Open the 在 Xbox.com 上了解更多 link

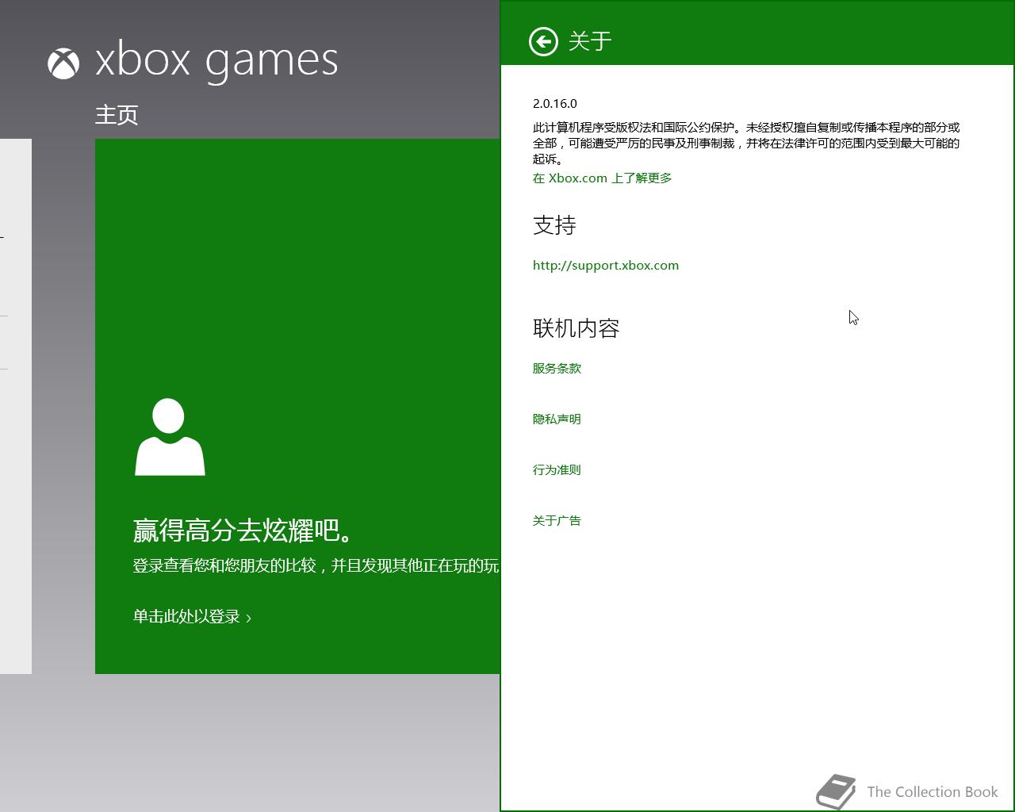click(x=603, y=178)
